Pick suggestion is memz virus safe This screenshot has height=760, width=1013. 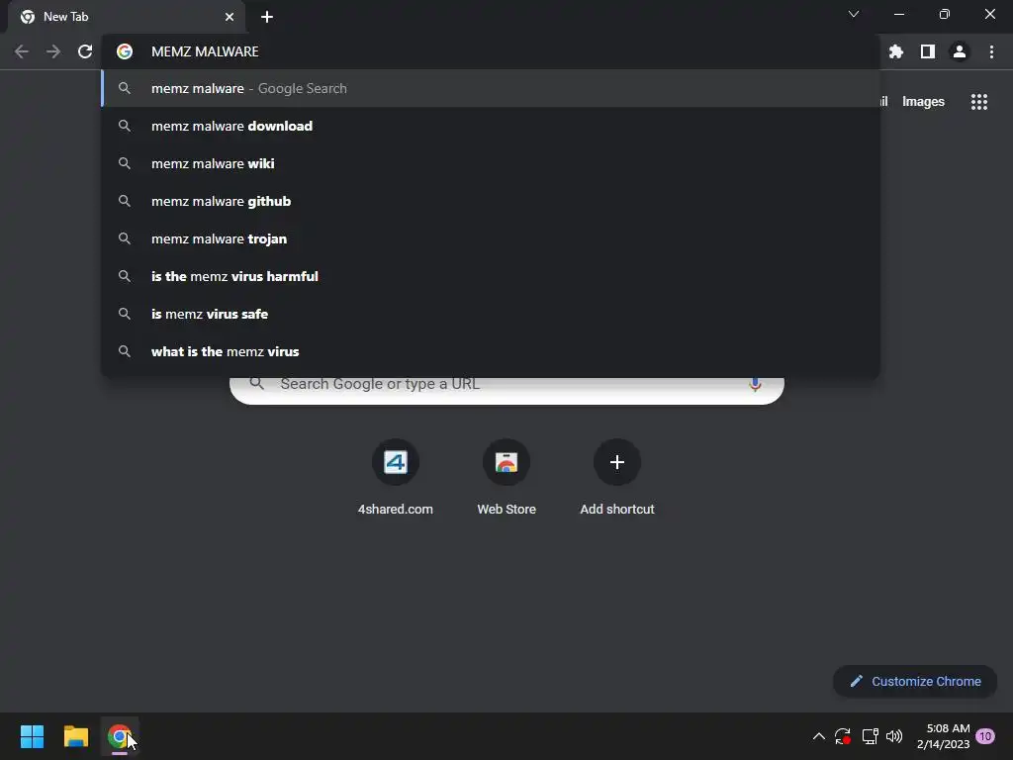click(491, 314)
